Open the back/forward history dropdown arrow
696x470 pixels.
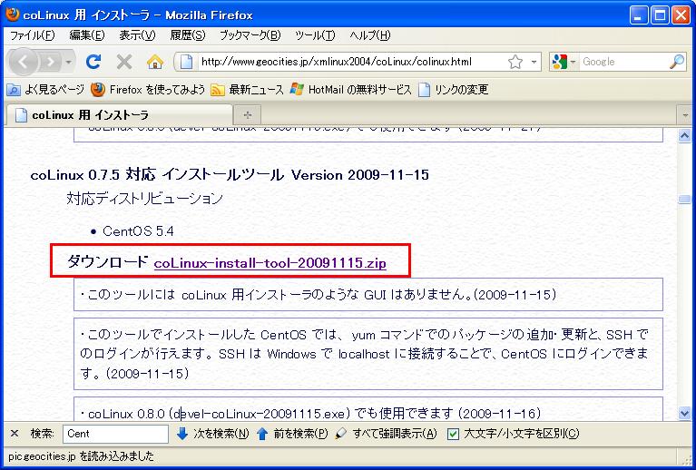68,62
